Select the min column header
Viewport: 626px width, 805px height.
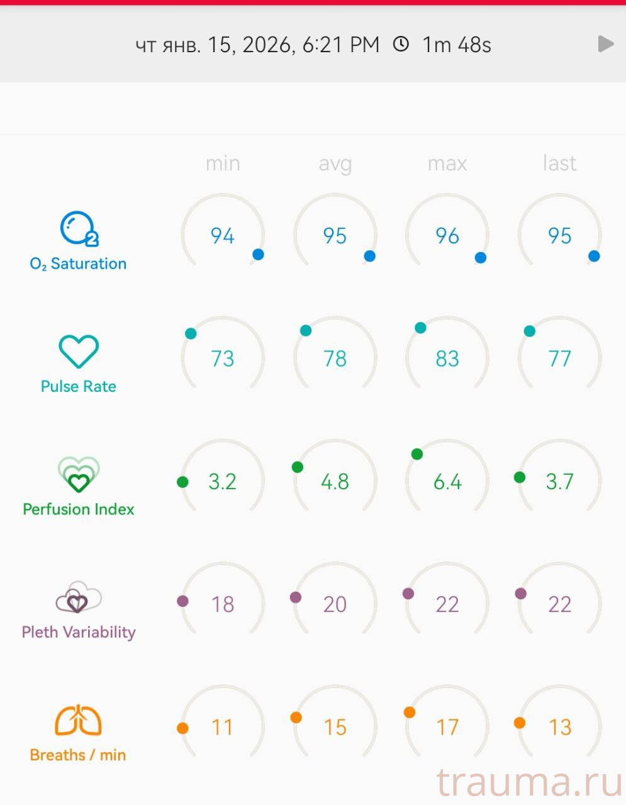[x=223, y=164]
